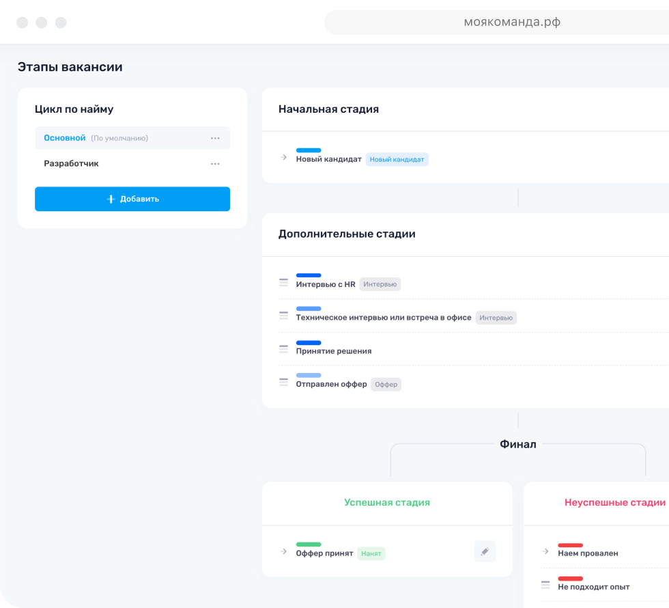This screenshot has height=608, width=669.
Task: Click the Цикл по найму heading
Action: click(74, 109)
